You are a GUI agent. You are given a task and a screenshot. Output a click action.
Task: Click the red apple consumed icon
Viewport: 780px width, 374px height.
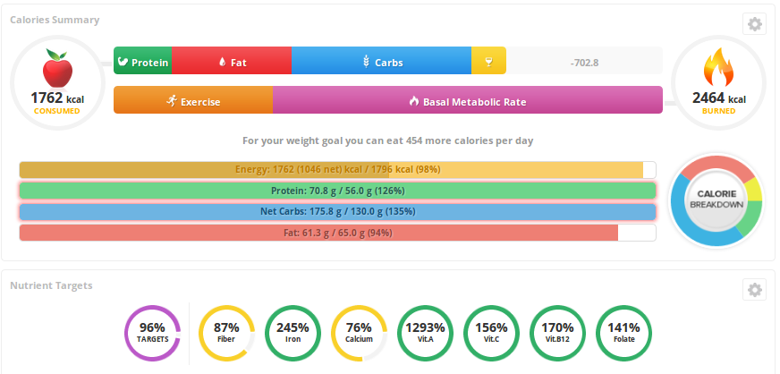click(57, 69)
